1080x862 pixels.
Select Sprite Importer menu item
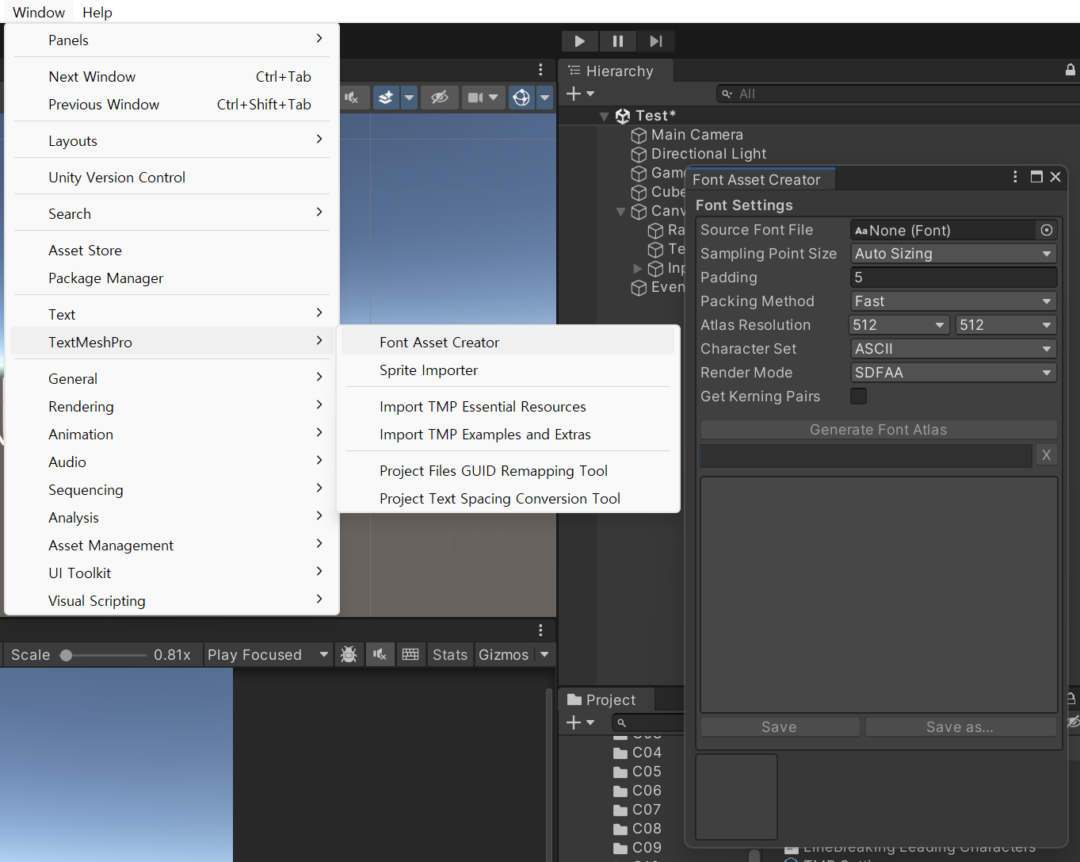tap(509, 370)
